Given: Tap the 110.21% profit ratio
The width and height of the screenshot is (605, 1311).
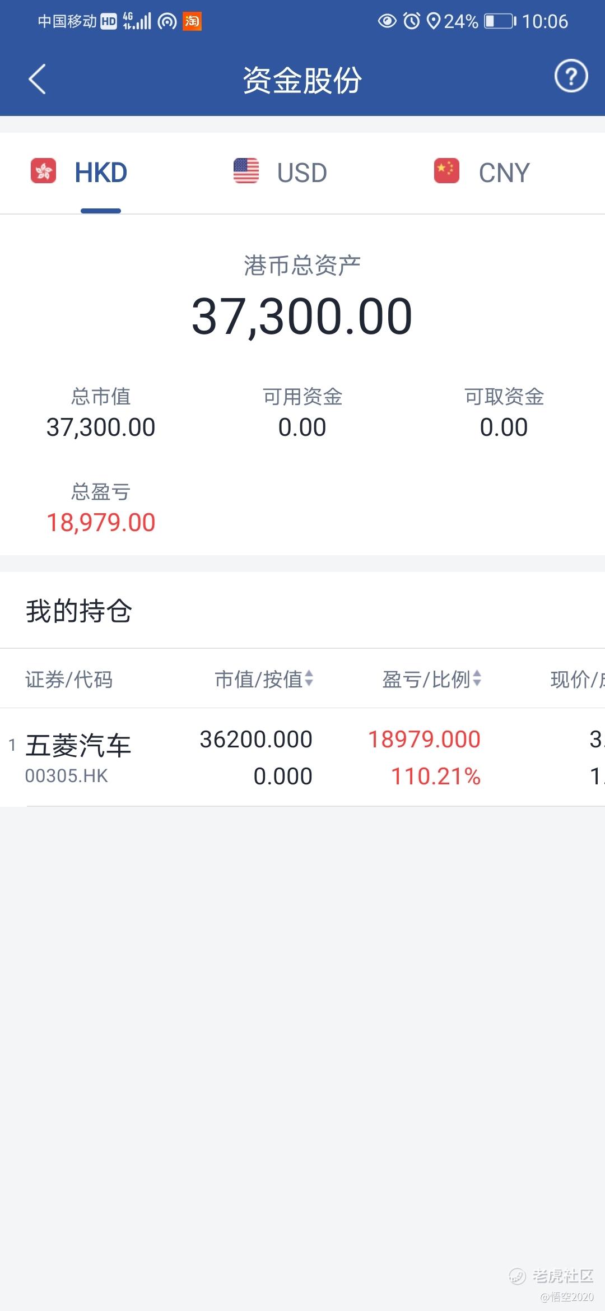Looking at the screenshot, I should (x=436, y=777).
